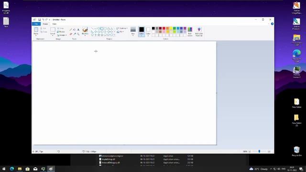This screenshot has height=172, width=306.
Task: Choose the green color swatch
Action: 175,29
